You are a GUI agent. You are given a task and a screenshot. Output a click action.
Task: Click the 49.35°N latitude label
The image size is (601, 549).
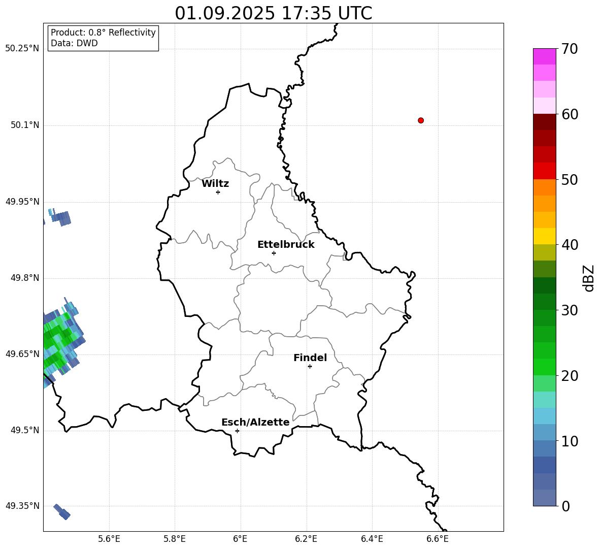(x=22, y=506)
